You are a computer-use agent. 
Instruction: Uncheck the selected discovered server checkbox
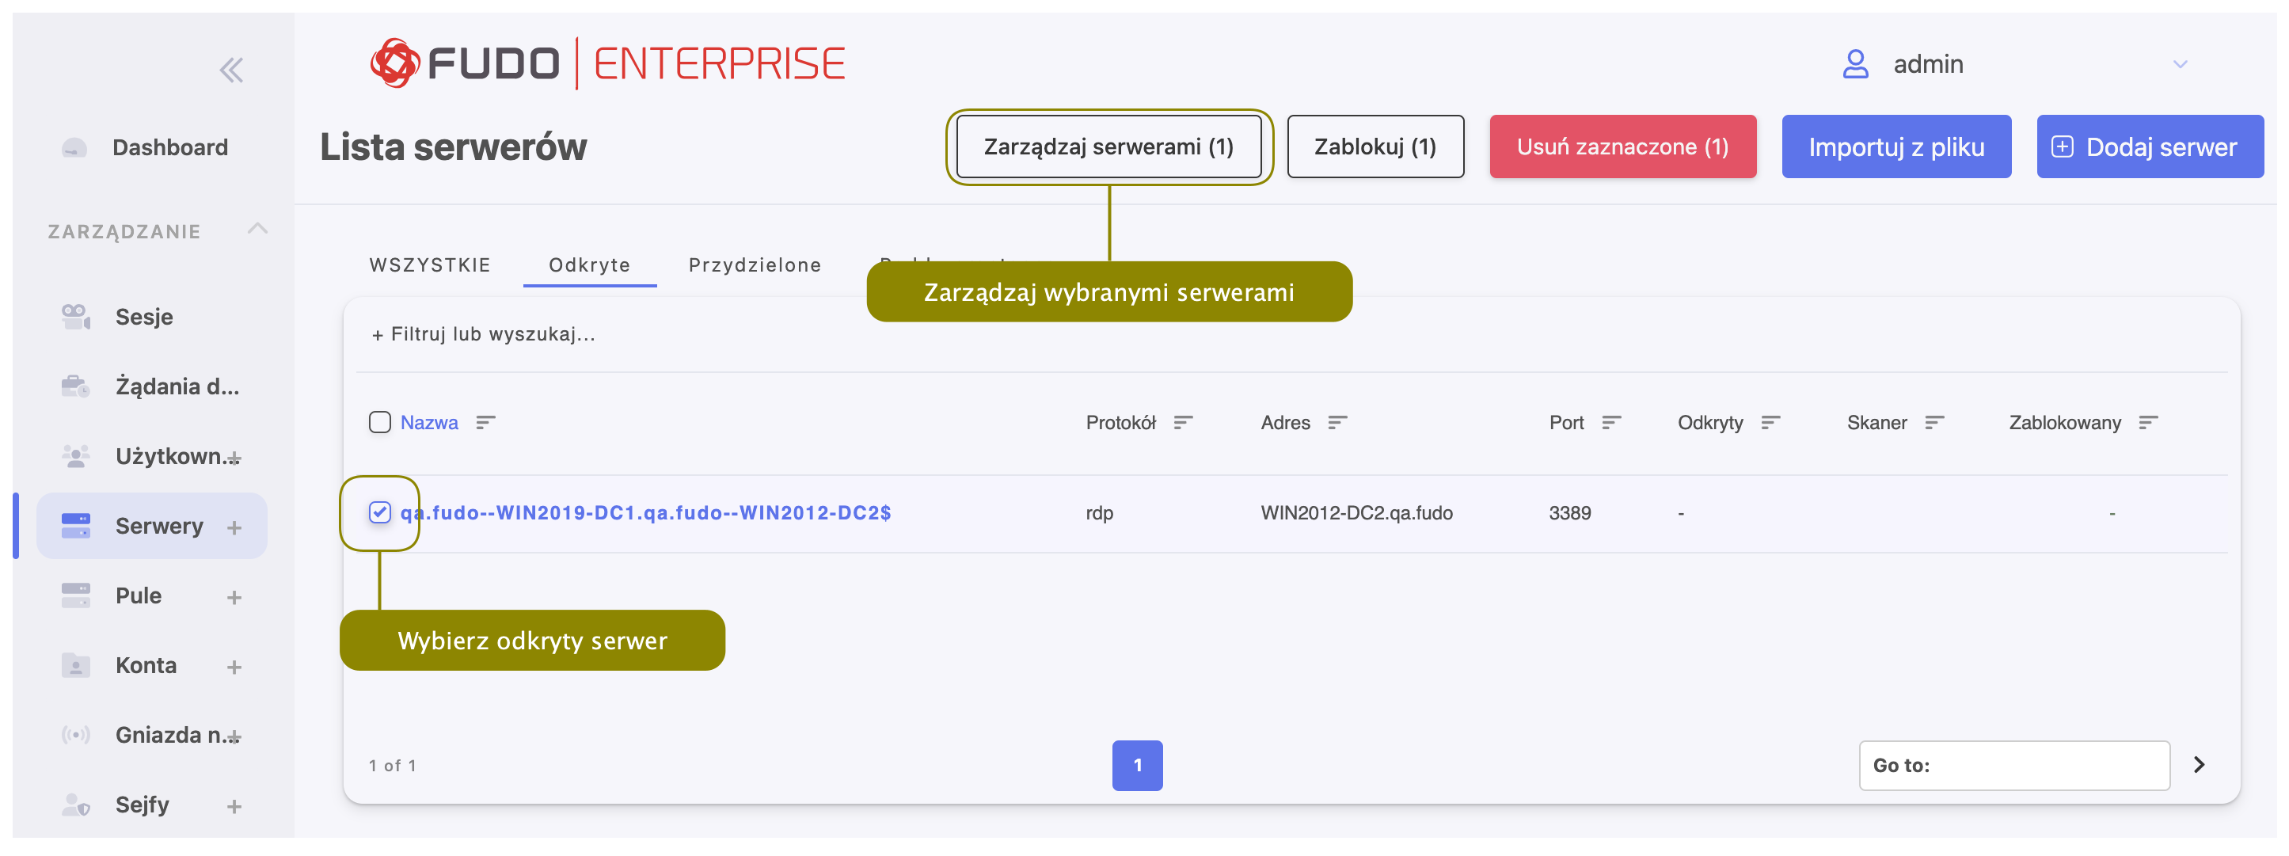click(379, 512)
